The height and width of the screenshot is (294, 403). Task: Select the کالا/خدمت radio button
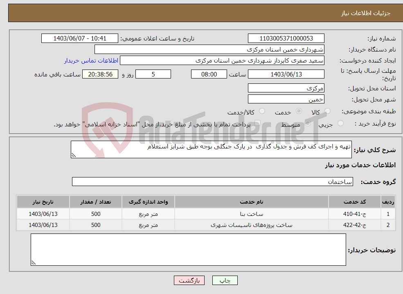pos(262,111)
